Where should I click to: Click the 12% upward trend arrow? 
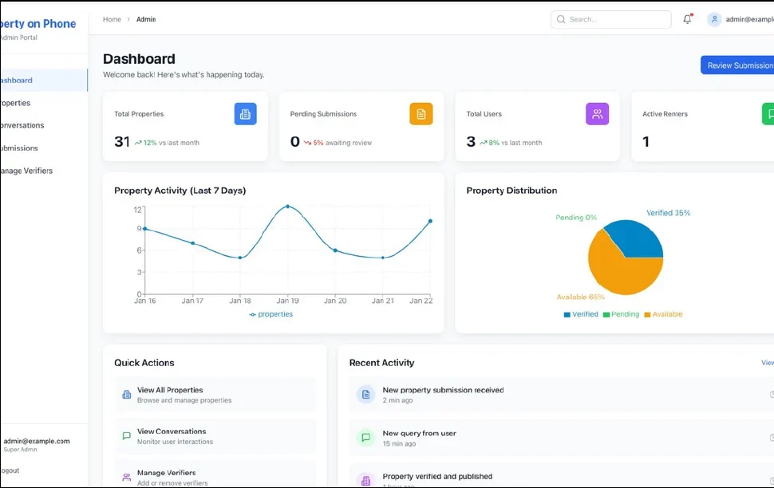[x=138, y=143]
